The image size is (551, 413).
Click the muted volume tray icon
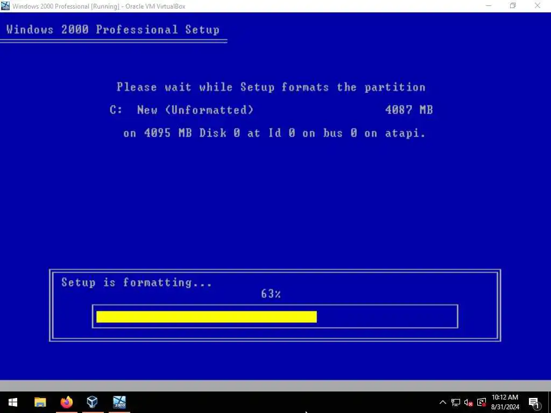(469, 402)
